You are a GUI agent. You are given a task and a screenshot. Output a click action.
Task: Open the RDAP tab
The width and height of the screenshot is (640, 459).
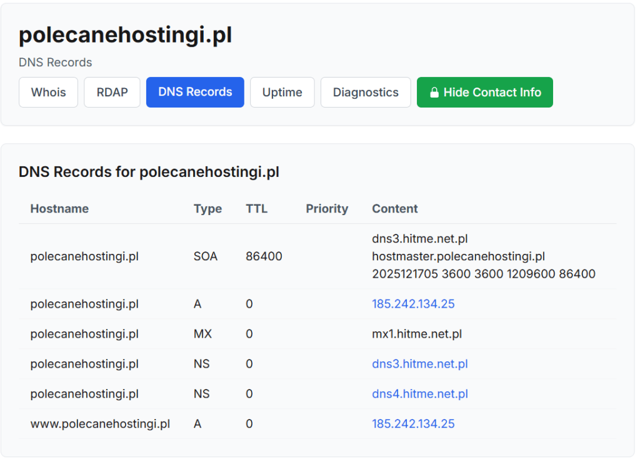pyautogui.click(x=112, y=92)
